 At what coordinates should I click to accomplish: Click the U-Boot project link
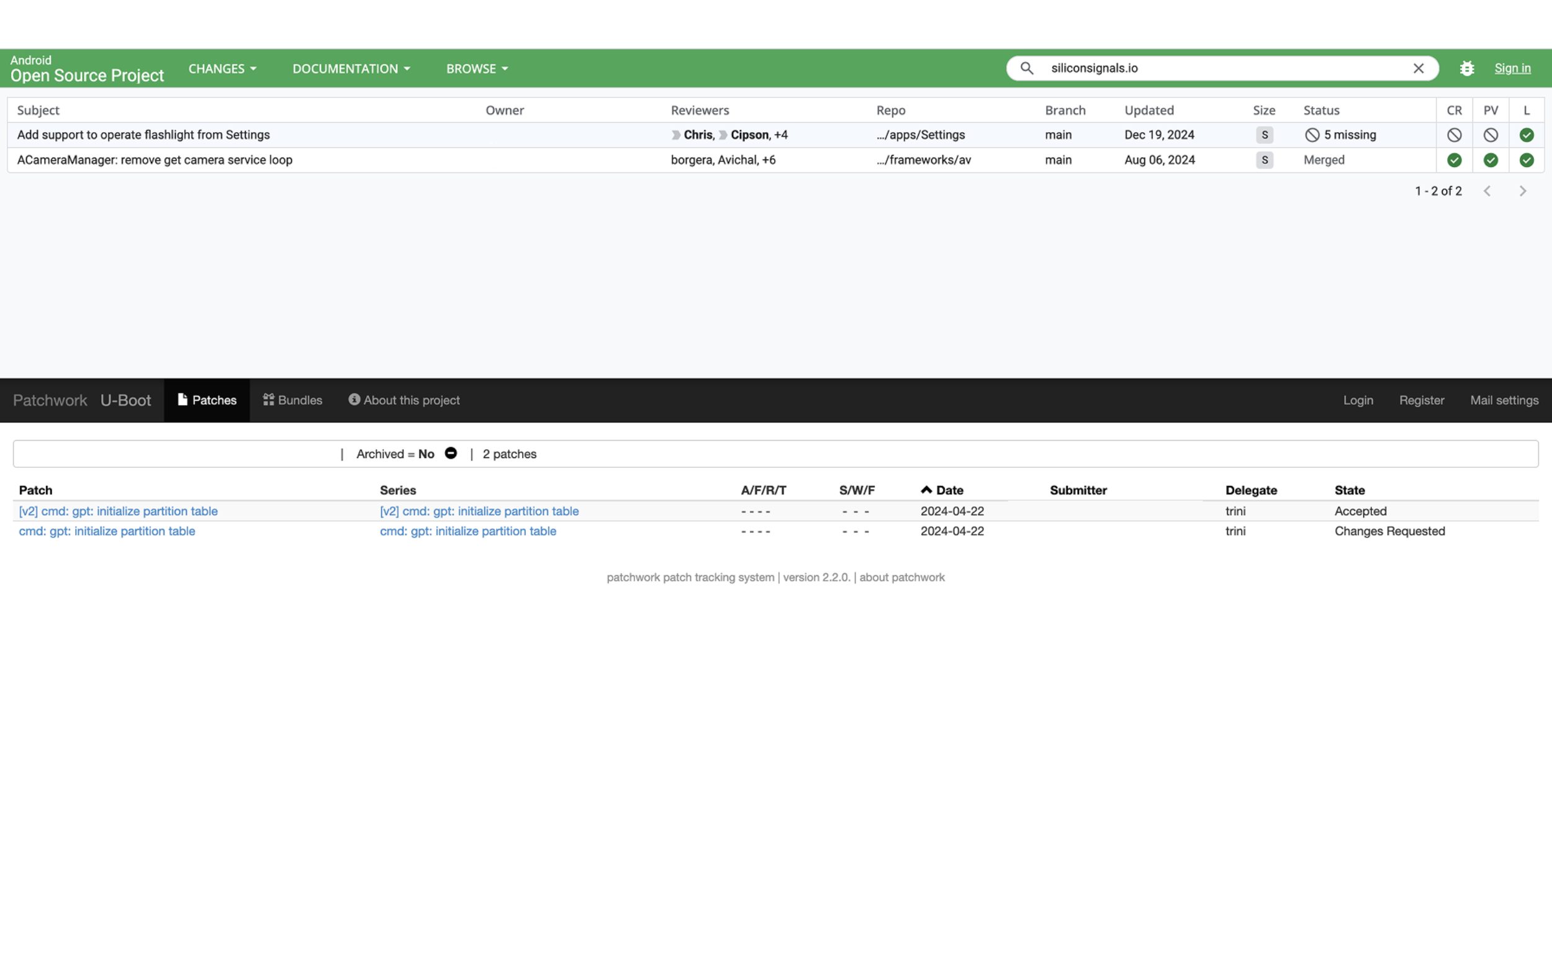(126, 400)
